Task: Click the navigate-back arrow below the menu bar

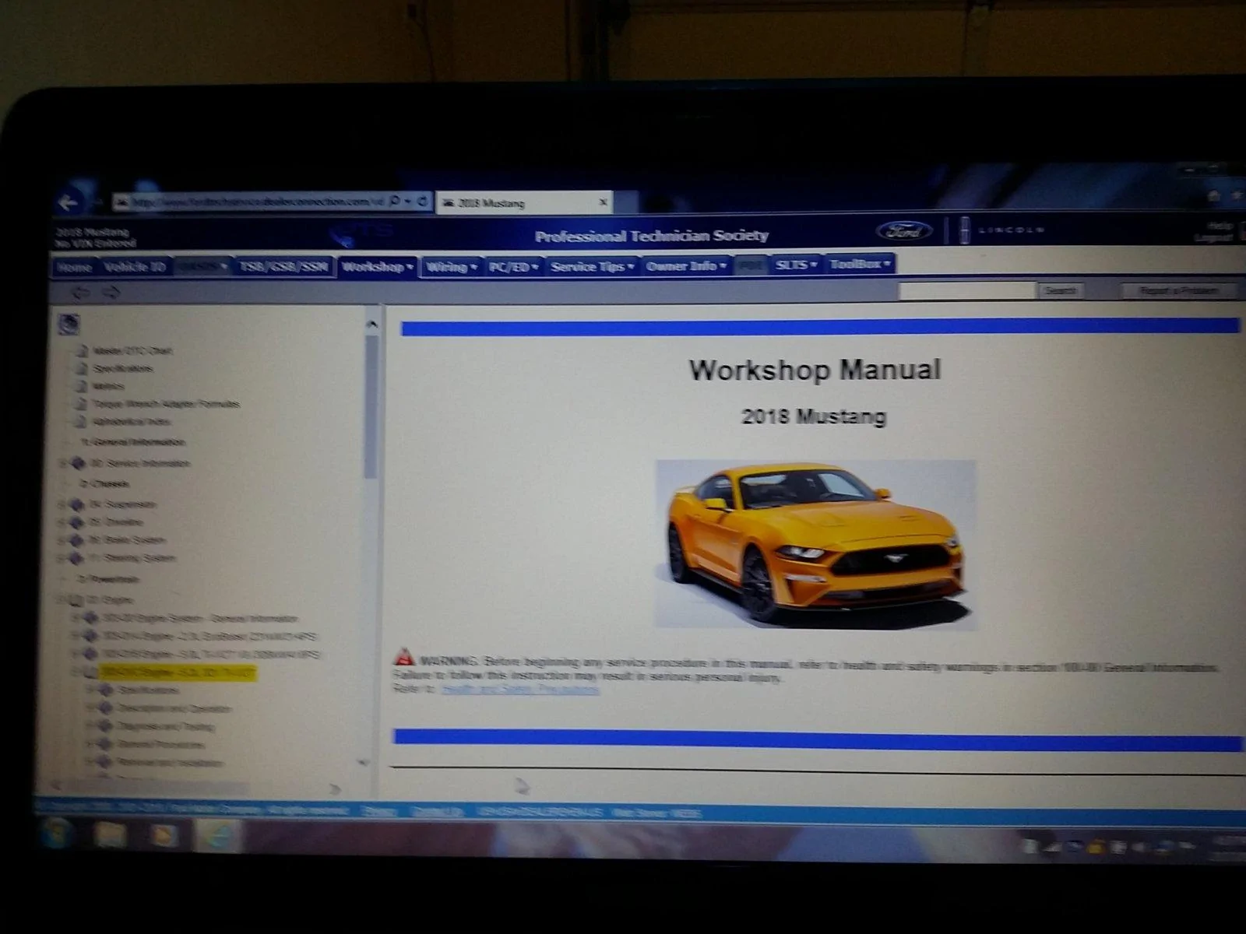Action: point(82,293)
